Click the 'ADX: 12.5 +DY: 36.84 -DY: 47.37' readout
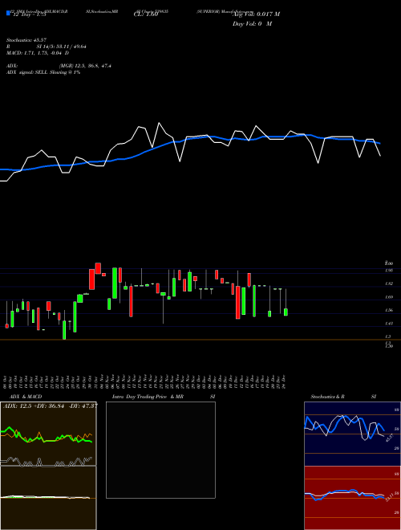 pos(51,406)
